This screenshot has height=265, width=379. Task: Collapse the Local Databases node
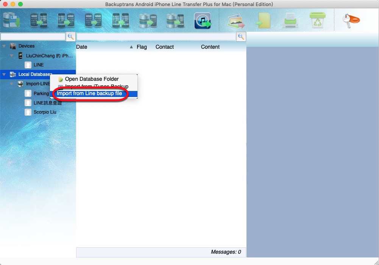4,74
